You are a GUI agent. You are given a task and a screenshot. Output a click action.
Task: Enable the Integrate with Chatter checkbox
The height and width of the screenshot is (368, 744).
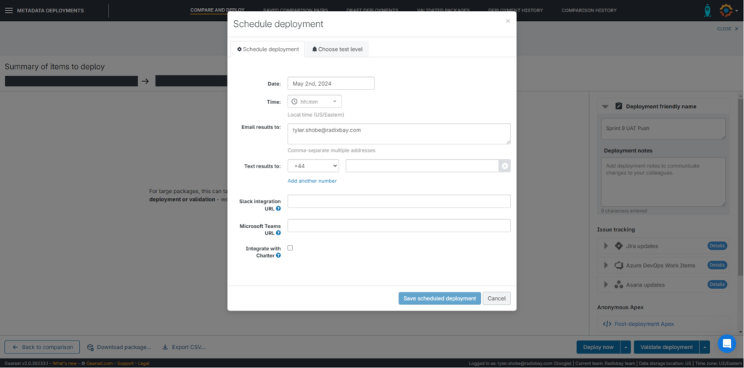pos(290,248)
